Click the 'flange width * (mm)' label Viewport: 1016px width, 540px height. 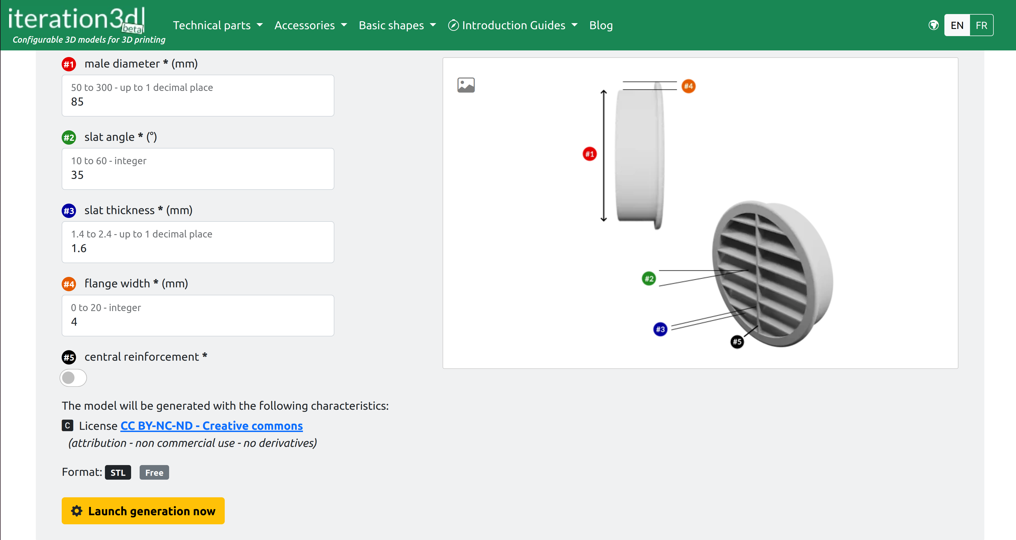click(x=136, y=283)
